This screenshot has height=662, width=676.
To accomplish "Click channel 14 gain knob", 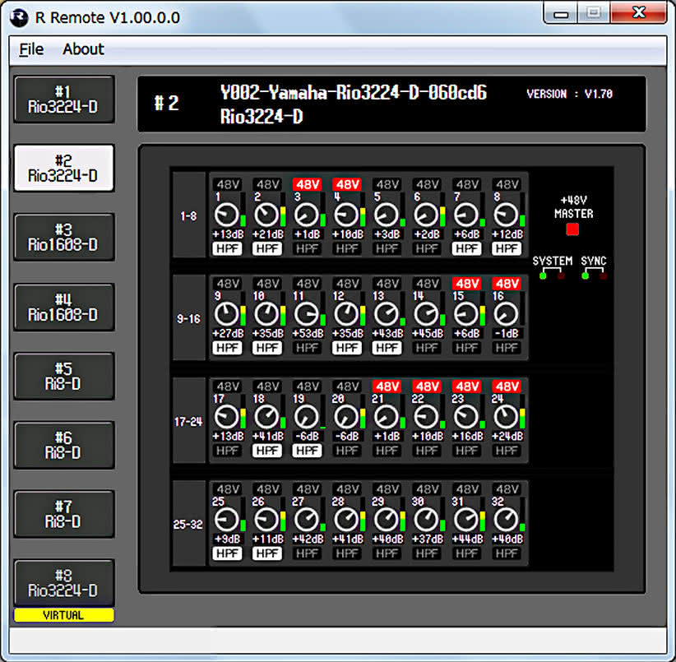I will coord(426,314).
